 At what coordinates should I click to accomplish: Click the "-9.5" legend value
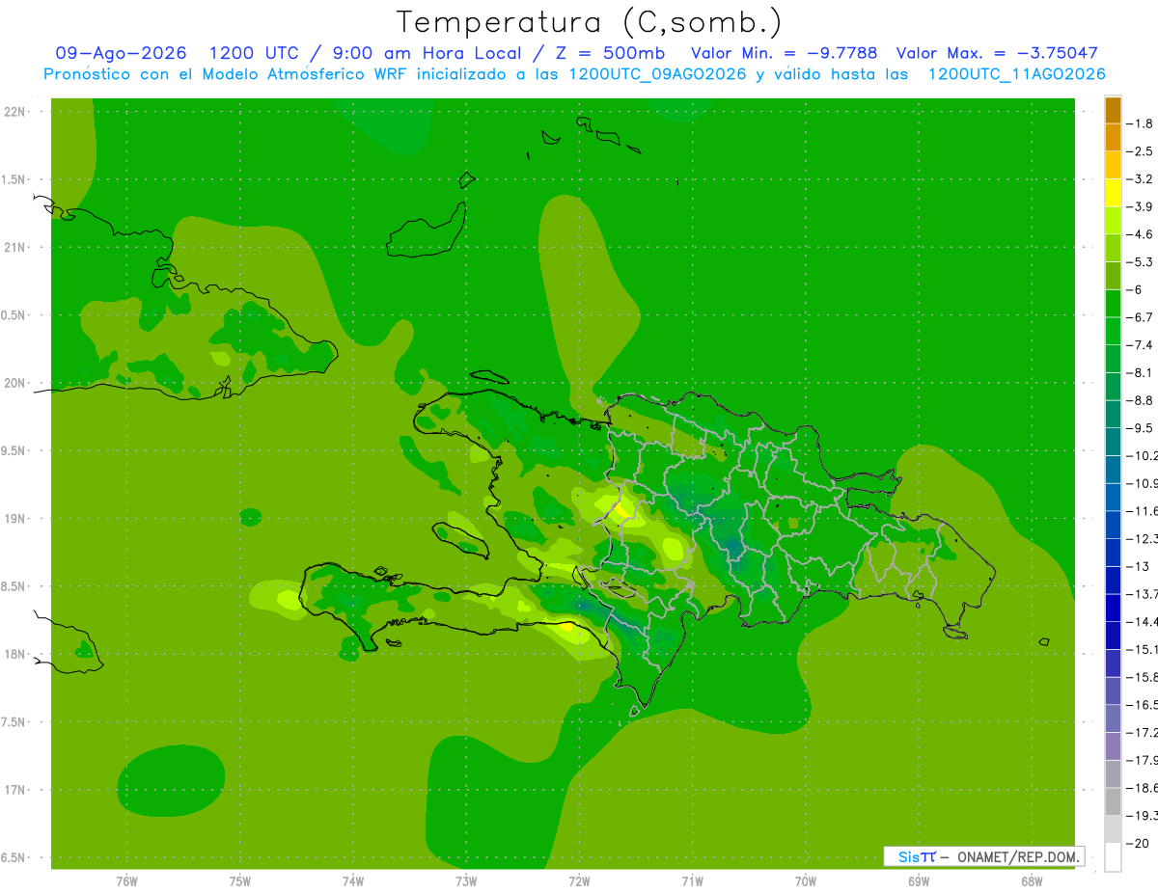pos(1142,428)
